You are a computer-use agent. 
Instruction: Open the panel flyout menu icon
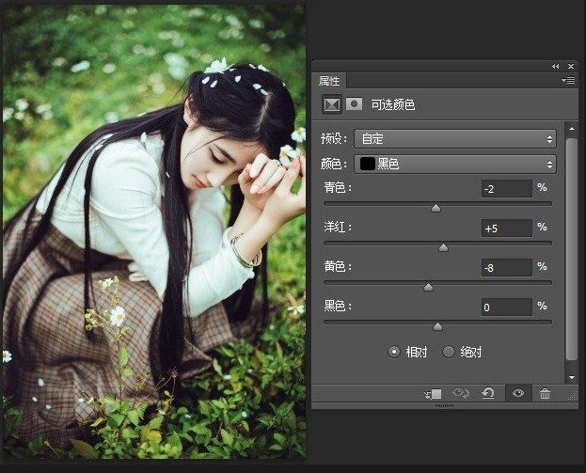coord(568,81)
